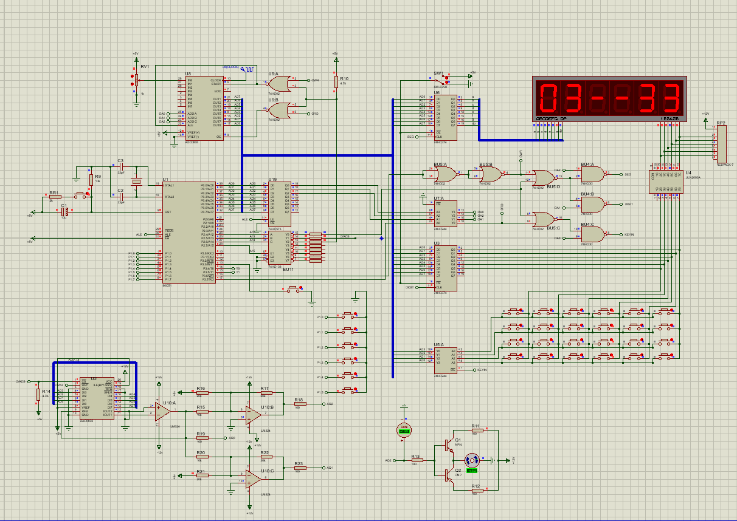Select resistor R18

pyautogui.click(x=299, y=404)
